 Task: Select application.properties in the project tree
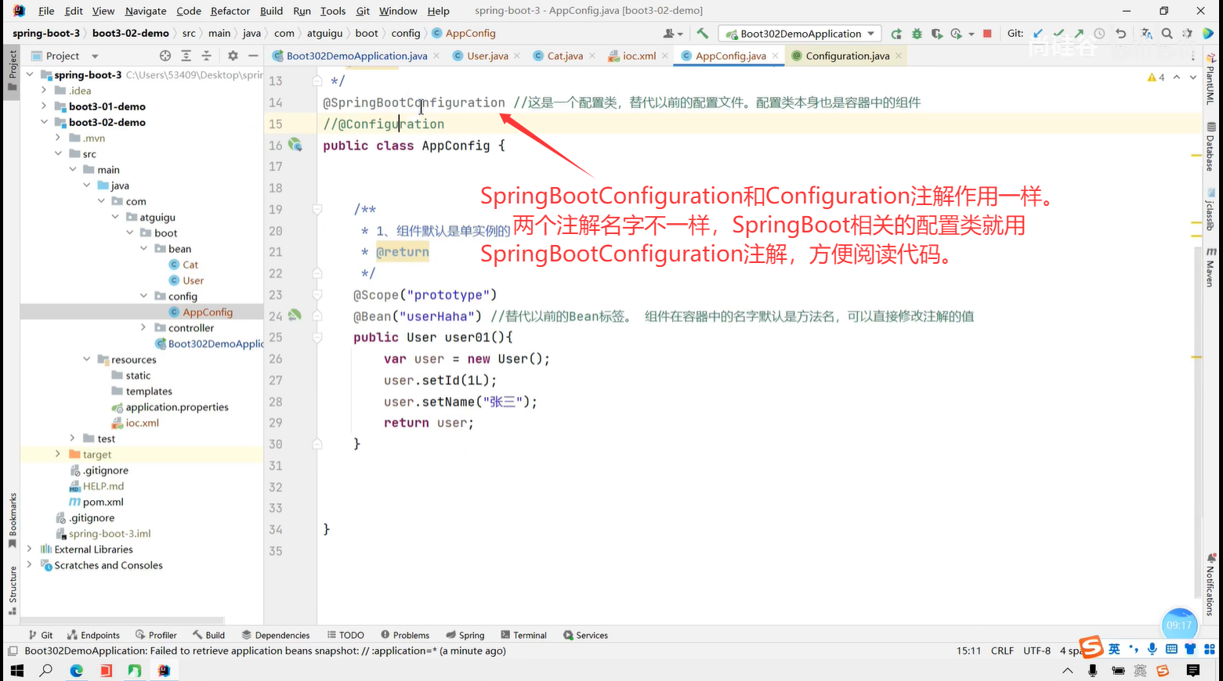point(177,407)
